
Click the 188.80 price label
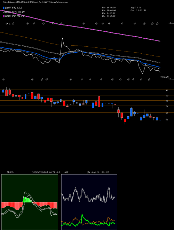[x=164, y=77]
